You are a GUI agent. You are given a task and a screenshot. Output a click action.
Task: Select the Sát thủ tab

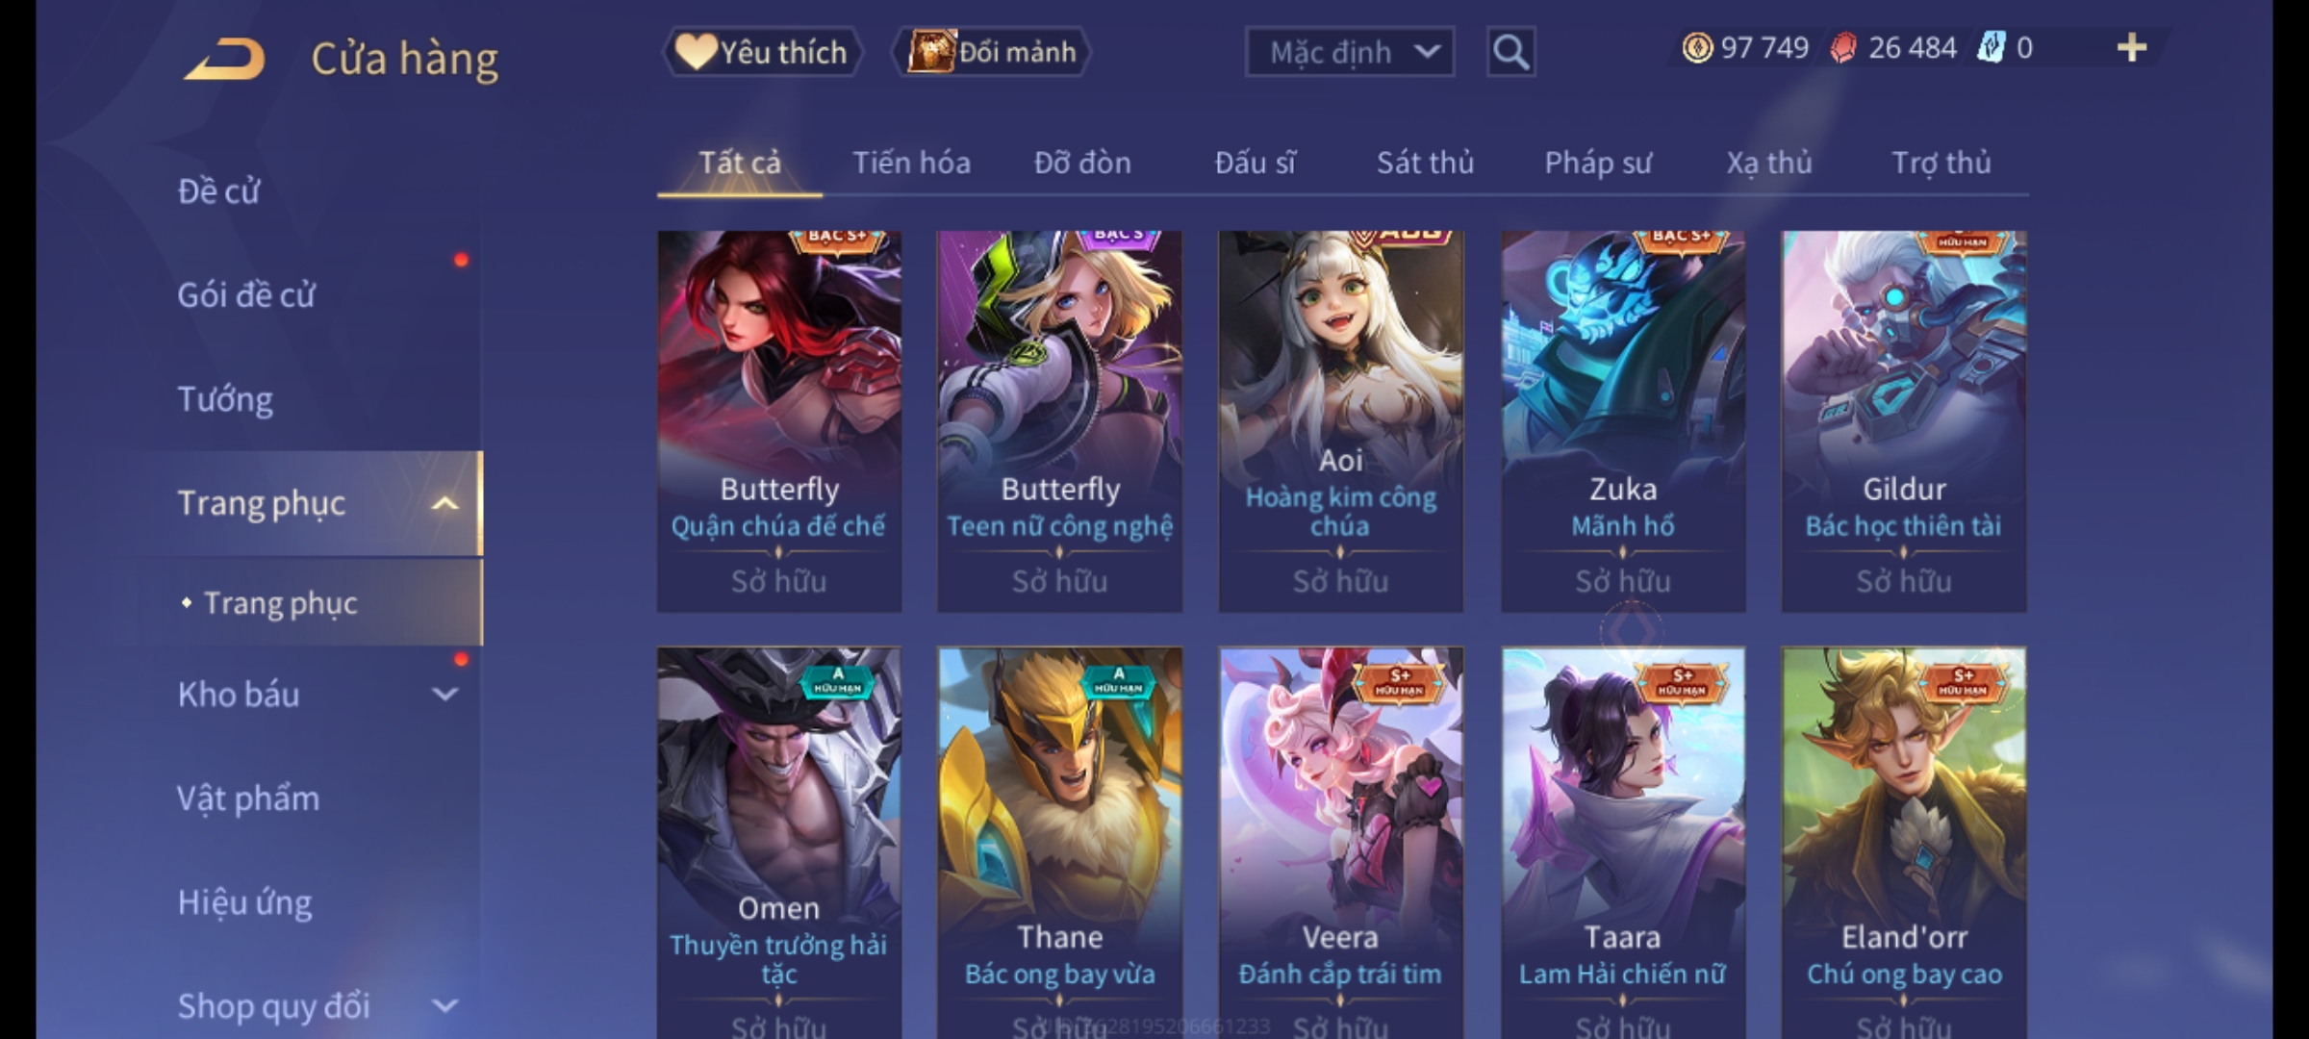click(1425, 163)
